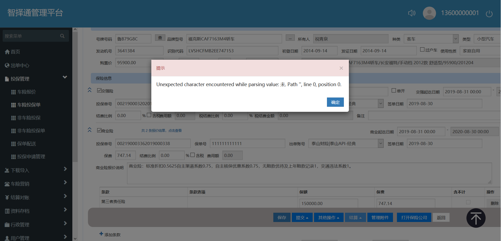Toggle 含税 checkbox in 交强险 结费比例 row

tap(149, 115)
